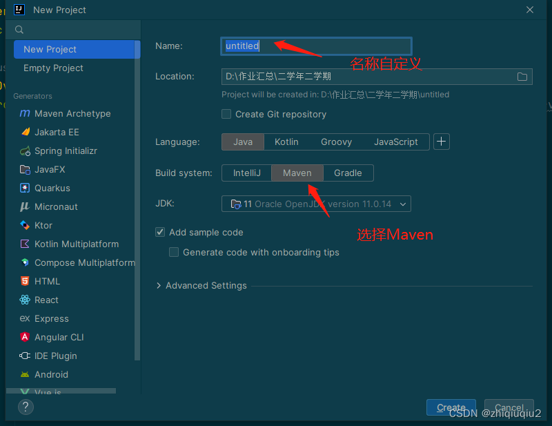Select the Maven Archetype generator icon
The width and height of the screenshot is (552, 426).
pyautogui.click(x=25, y=113)
